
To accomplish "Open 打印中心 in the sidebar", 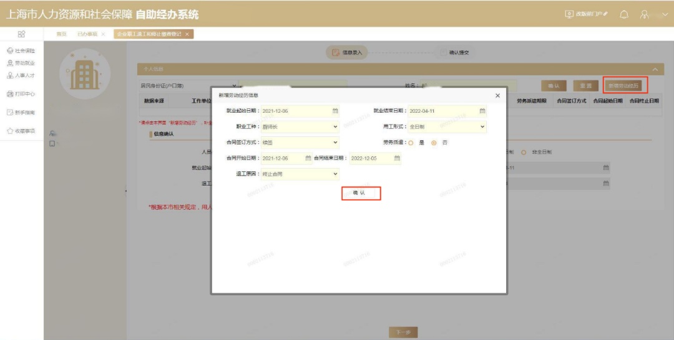I will coord(21,94).
